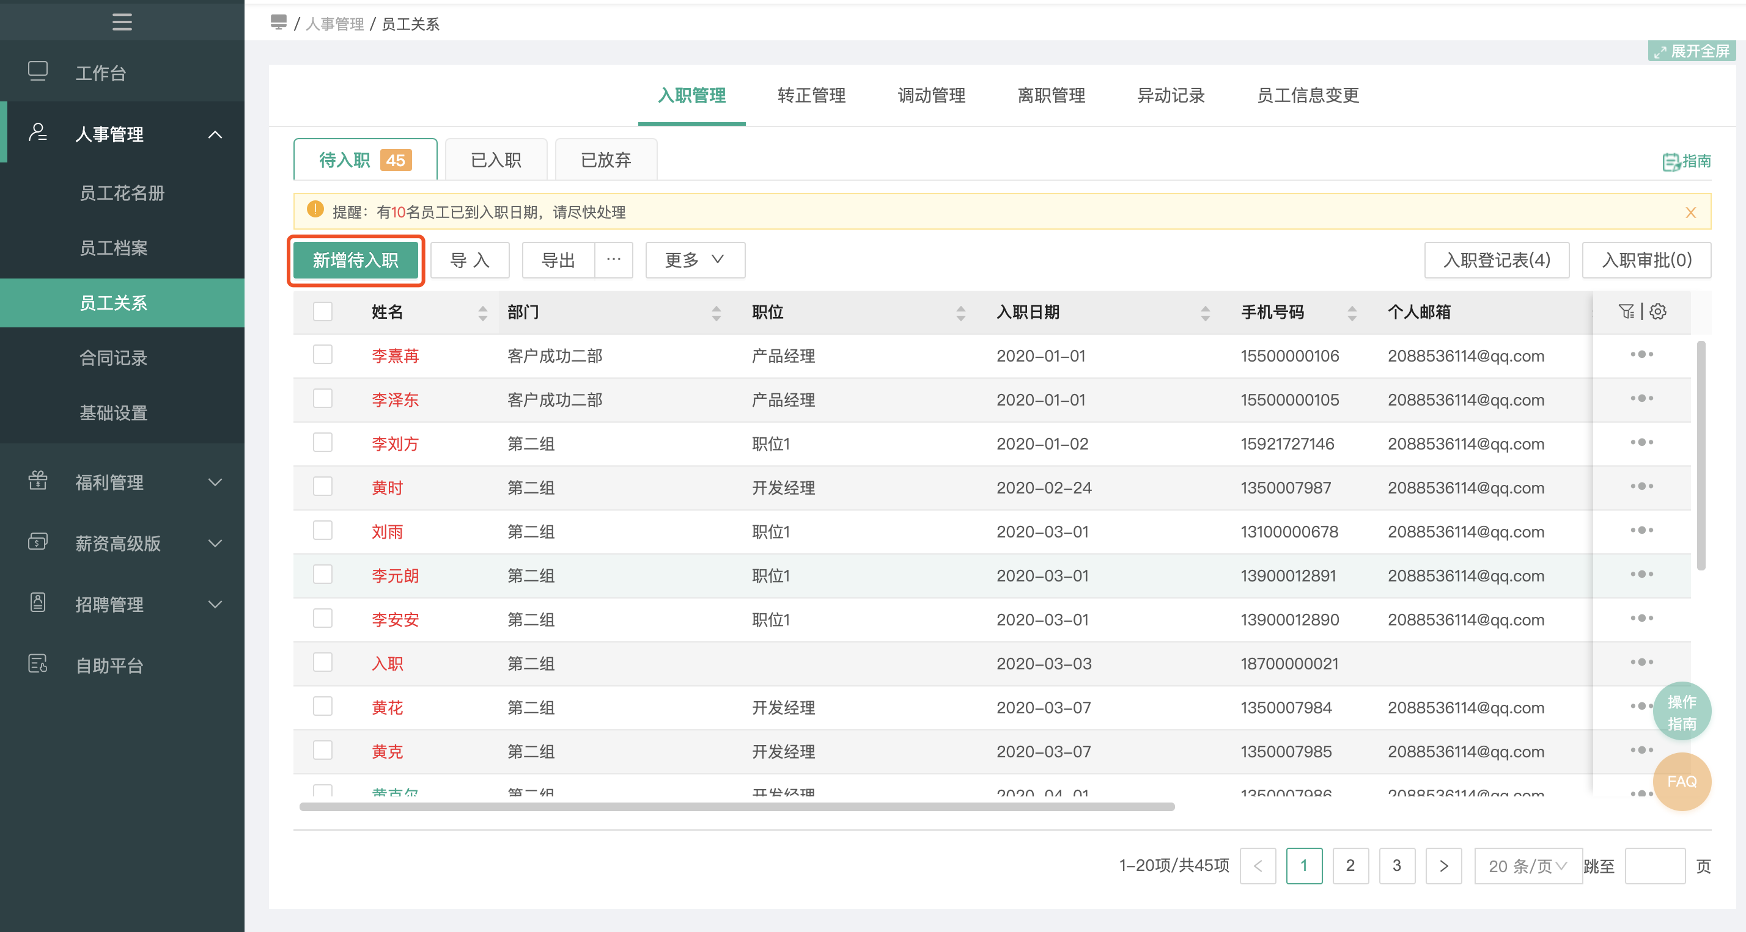Sort by 职位 column arrows
The image size is (1746, 932).
pos(960,312)
